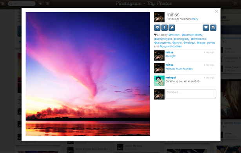Open the people icon next to tags

point(47,4)
